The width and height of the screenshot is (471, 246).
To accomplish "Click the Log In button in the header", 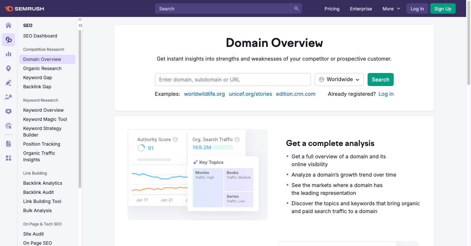I will [x=417, y=9].
